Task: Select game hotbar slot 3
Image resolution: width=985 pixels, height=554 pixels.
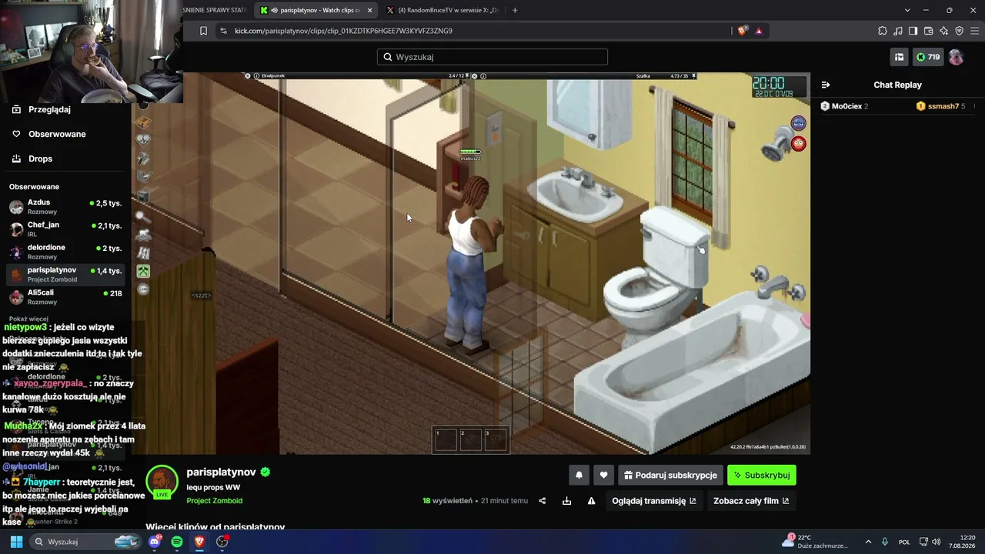Action: pos(496,439)
